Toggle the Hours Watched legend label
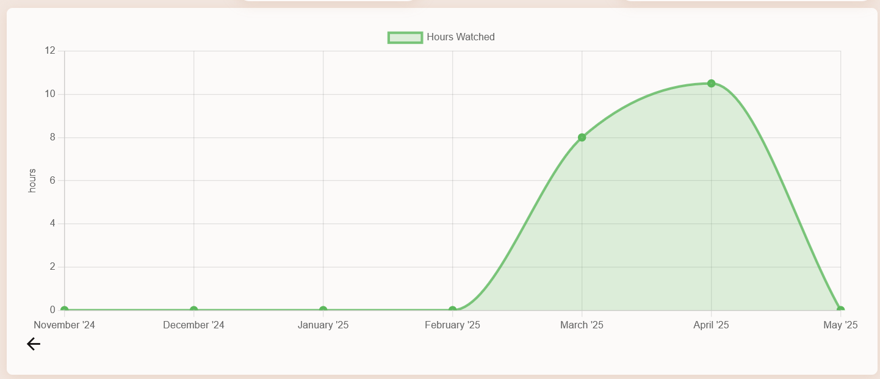Viewport: 880px width, 379px height. click(461, 37)
